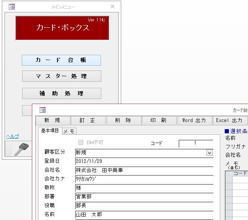
Task: Click the コード field showing 1
Action: click(195, 143)
